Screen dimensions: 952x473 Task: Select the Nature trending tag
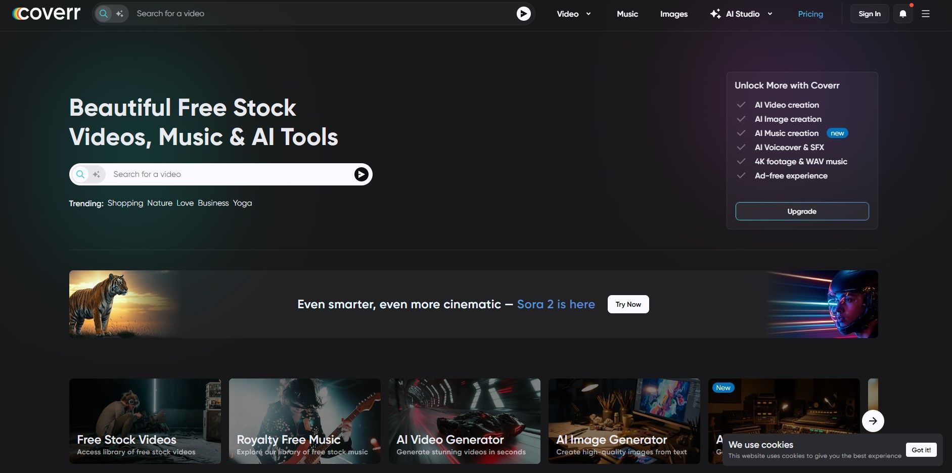(160, 203)
